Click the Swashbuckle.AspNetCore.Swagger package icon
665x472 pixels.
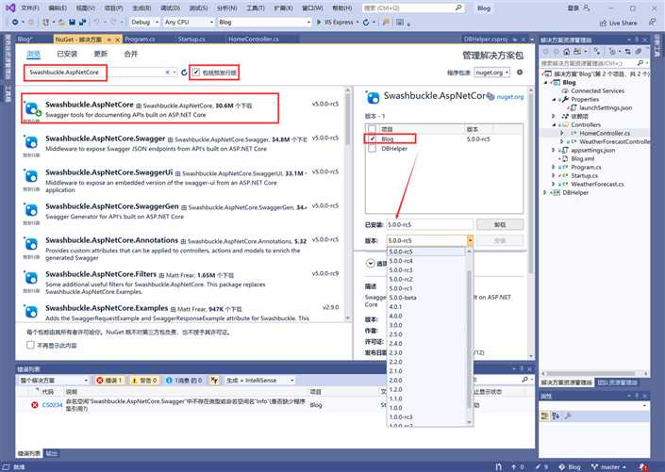click(x=31, y=143)
